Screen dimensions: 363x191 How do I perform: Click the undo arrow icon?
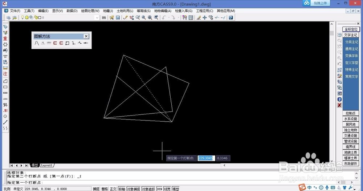coord(164,17)
